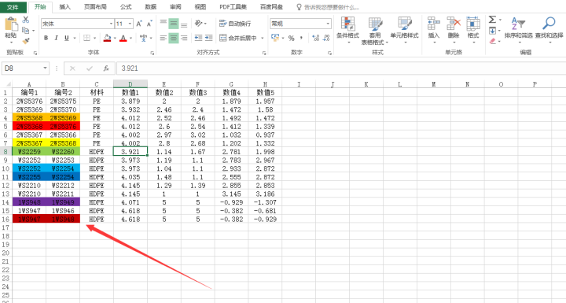
Task: Switch to Review tab
Action: [x=175, y=7]
